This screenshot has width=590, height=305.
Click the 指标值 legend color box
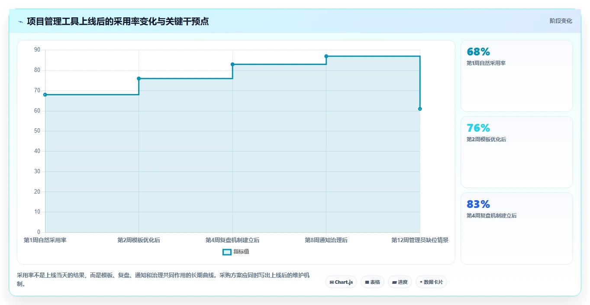[x=227, y=252]
